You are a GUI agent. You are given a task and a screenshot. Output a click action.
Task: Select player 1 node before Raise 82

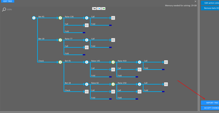point(87,84)
